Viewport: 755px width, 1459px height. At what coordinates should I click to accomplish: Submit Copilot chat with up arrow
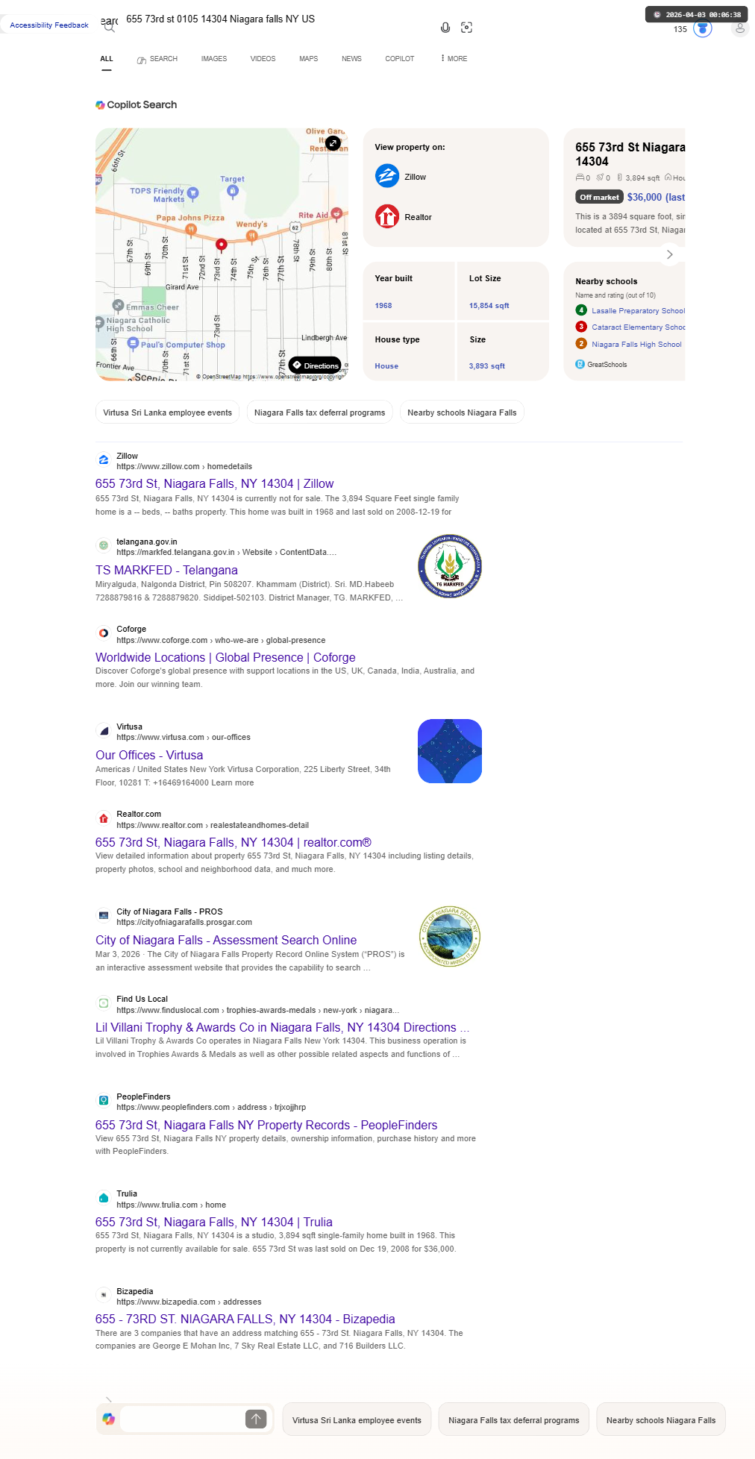pyautogui.click(x=256, y=1419)
